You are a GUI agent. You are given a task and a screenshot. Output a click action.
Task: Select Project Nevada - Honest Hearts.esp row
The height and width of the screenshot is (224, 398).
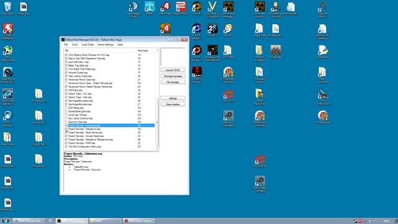(x=109, y=136)
